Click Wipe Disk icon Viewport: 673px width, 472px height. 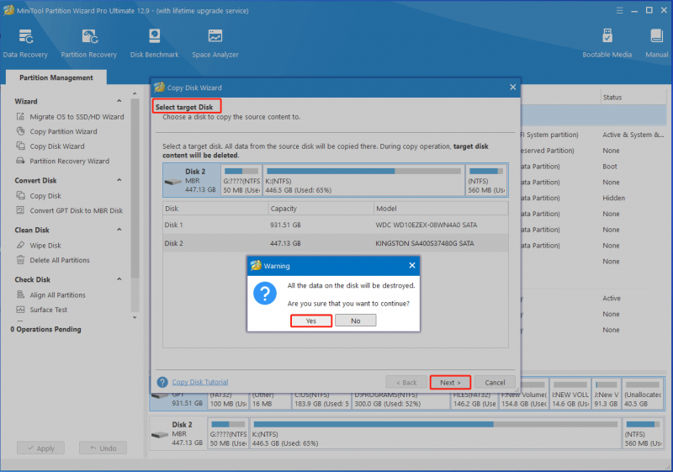tap(20, 245)
